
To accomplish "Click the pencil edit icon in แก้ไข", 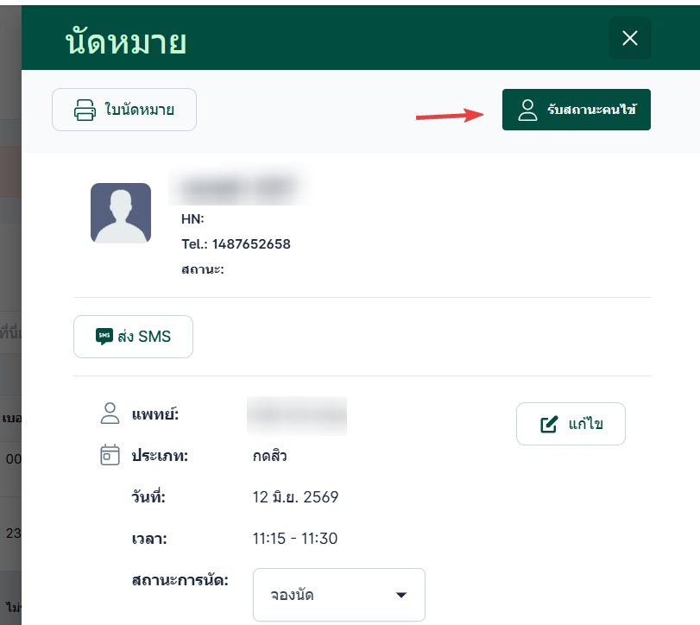I will [549, 424].
